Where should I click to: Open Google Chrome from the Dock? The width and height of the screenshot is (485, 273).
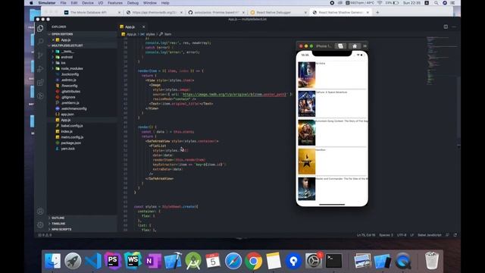point(253,261)
